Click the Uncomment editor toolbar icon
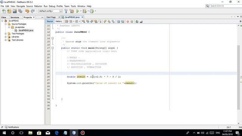 [141, 22]
